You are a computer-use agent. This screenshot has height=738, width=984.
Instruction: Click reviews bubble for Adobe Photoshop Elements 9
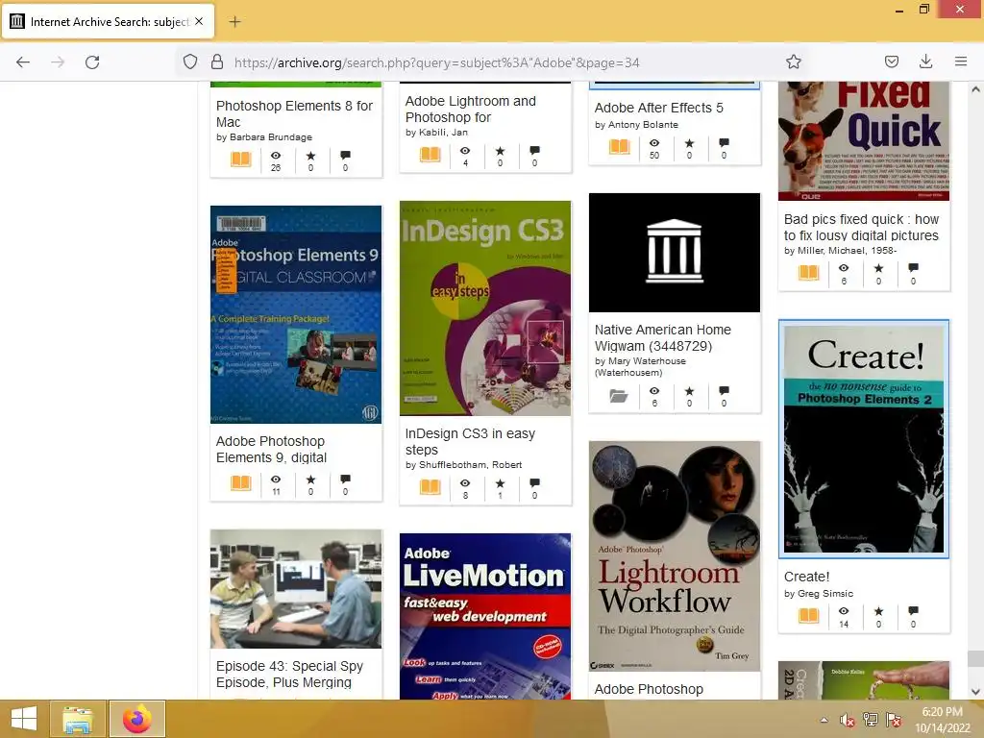coord(345,479)
